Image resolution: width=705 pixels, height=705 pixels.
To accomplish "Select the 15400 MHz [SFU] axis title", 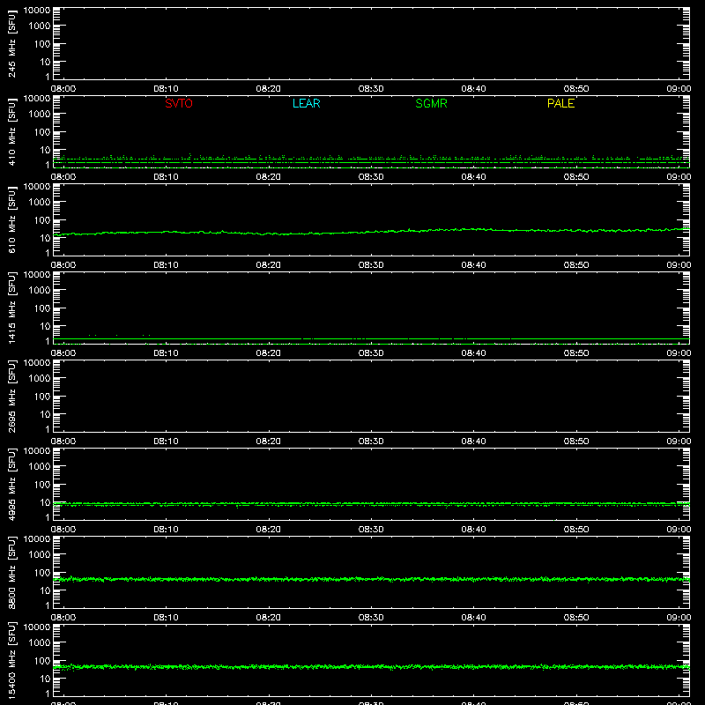I will [x=11, y=660].
